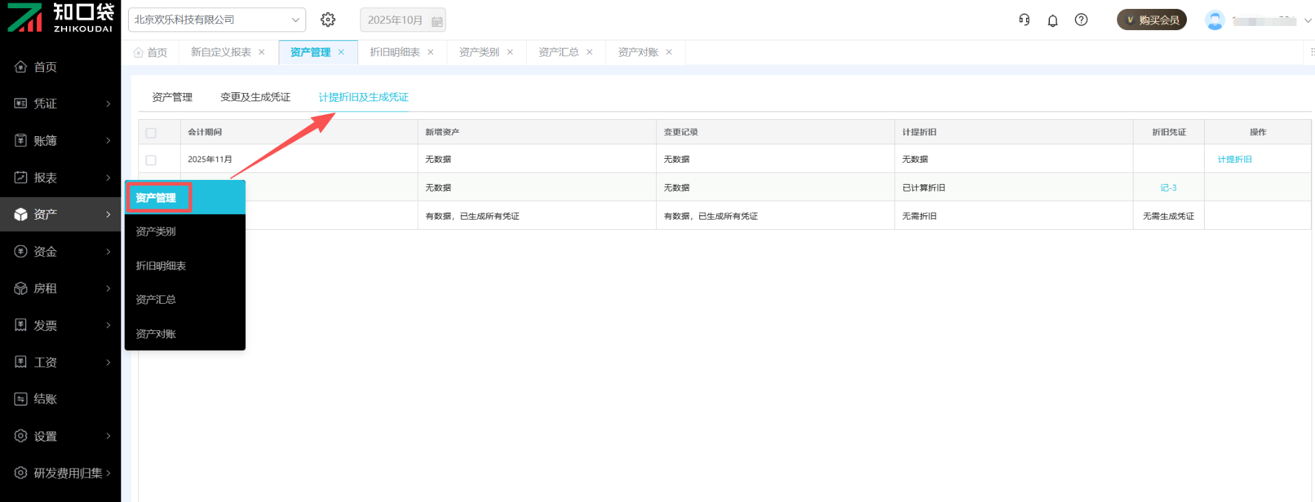Close the 折旧明细表 tab

click(431, 52)
